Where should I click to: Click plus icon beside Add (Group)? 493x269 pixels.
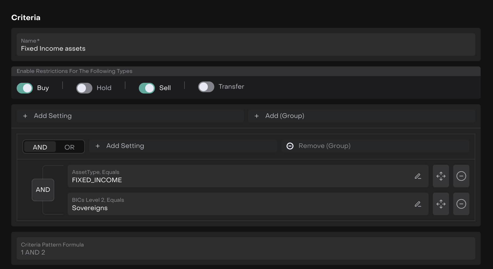pos(257,116)
